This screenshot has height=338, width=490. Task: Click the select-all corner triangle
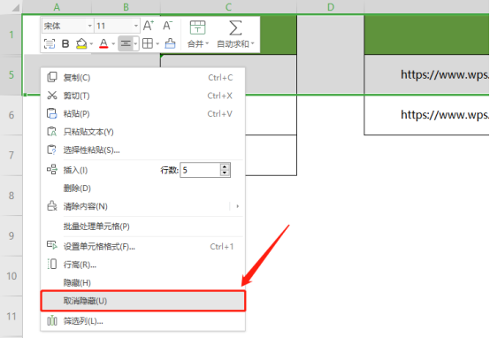point(15,7)
